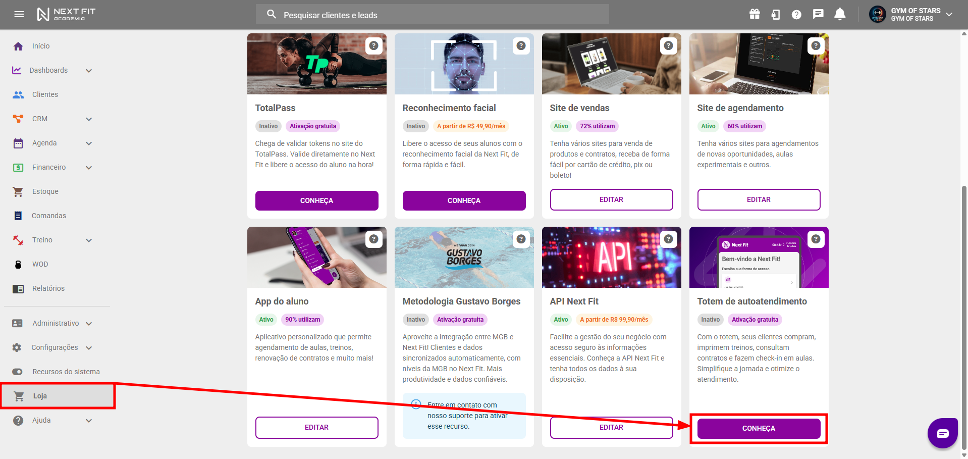Click the Site de agendamento card image

pos(759,64)
